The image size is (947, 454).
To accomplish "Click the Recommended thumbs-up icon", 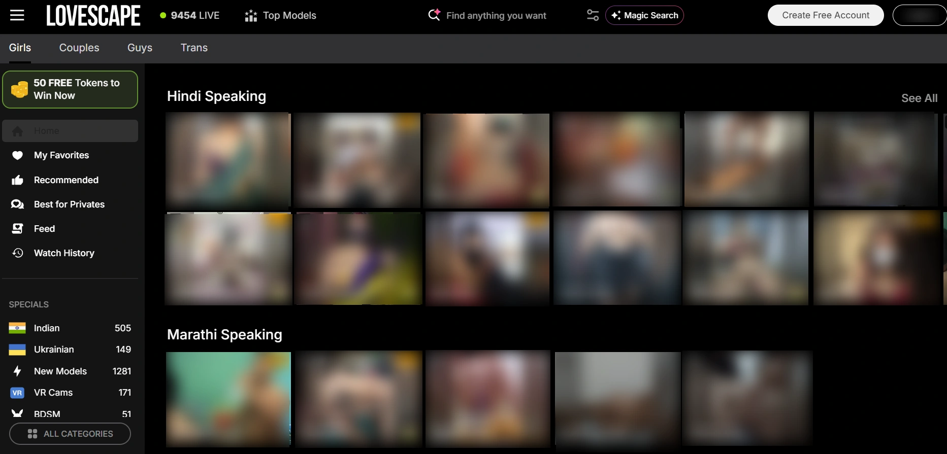I will pyautogui.click(x=17, y=180).
